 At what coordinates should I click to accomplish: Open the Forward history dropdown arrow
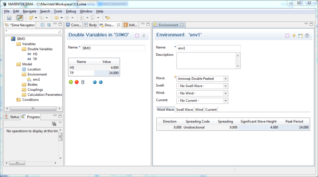[72, 18]
